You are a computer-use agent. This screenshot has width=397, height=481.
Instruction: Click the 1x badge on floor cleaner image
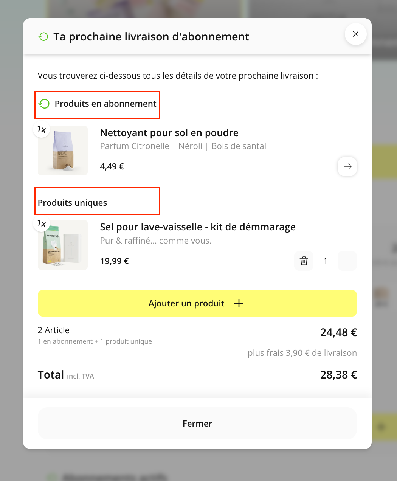tap(42, 129)
